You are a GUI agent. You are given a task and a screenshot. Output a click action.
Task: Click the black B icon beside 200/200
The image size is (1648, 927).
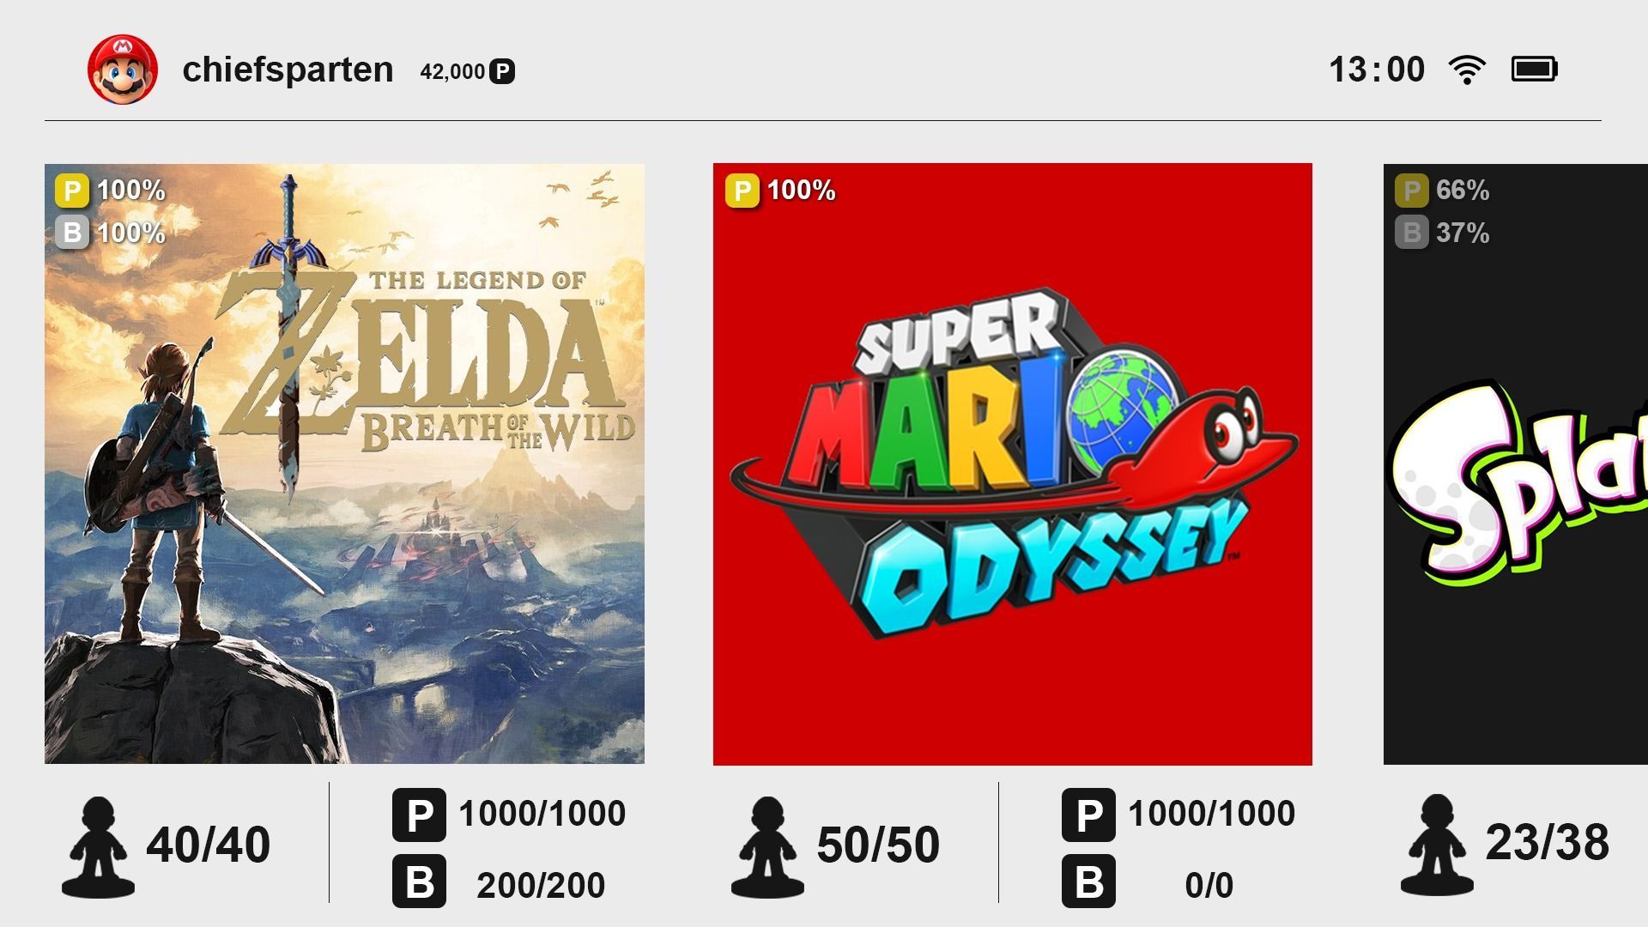pyautogui.click(x=419, y=882)
